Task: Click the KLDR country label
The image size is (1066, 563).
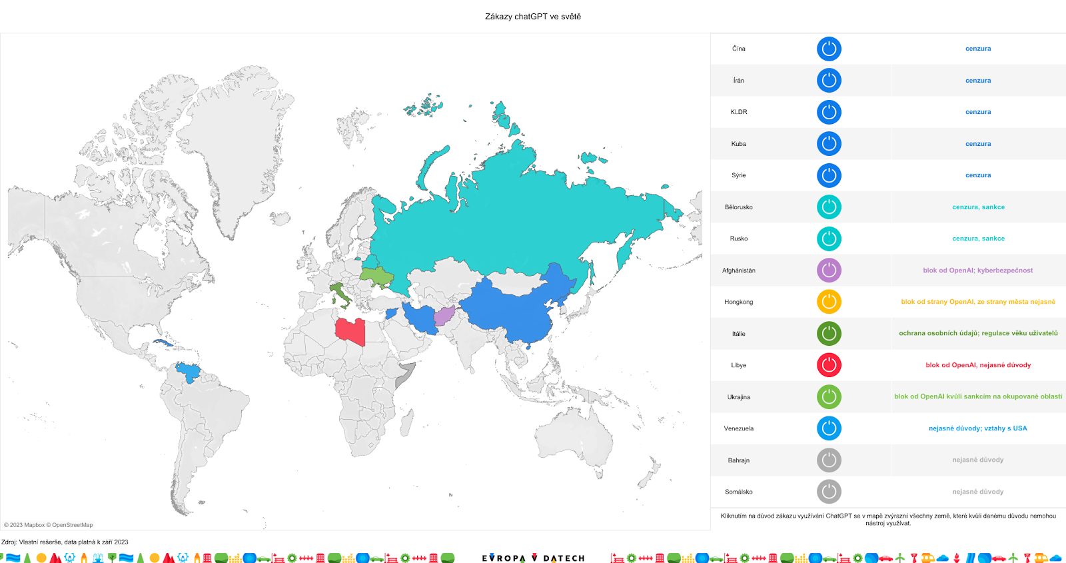Action: (x=739, y=112)
